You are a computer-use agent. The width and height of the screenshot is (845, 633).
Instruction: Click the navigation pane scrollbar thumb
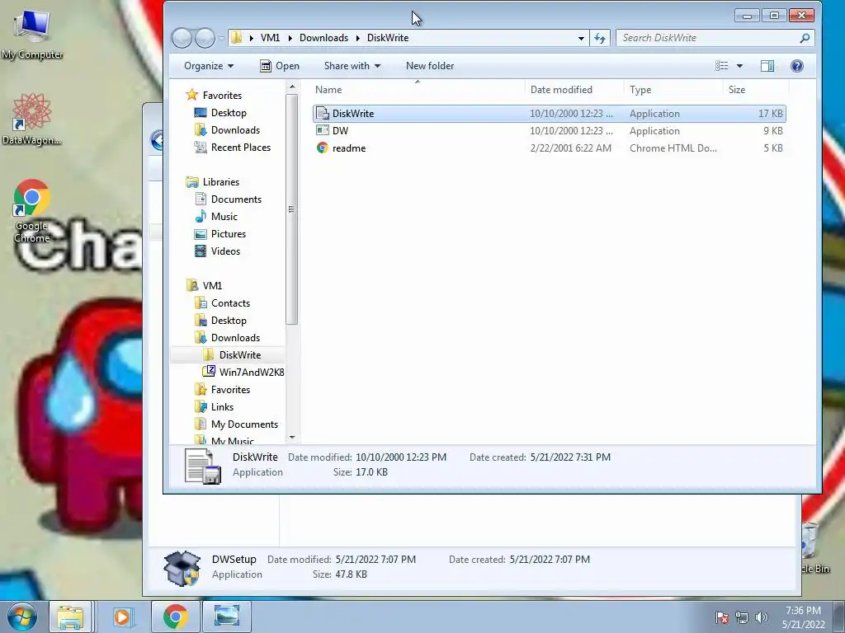[291, 209]
